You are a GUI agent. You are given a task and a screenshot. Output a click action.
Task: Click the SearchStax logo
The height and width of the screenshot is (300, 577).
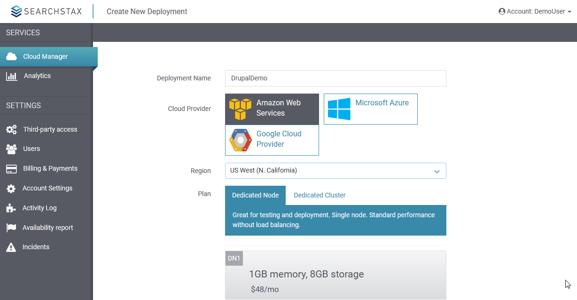coord(46,11)
